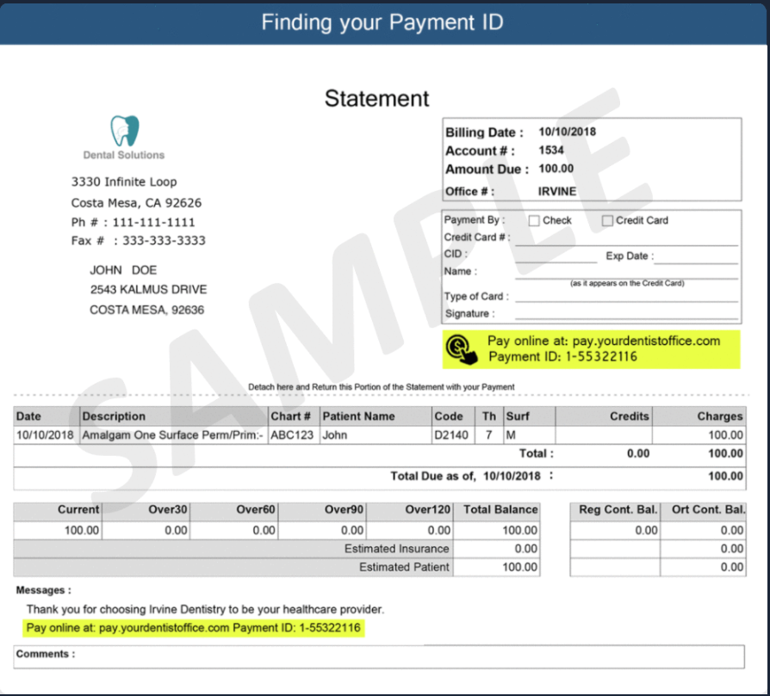The height and width of the screenshot is (696, 770).
Task: Click the yellow Pay online banner link
Action: 591,349
